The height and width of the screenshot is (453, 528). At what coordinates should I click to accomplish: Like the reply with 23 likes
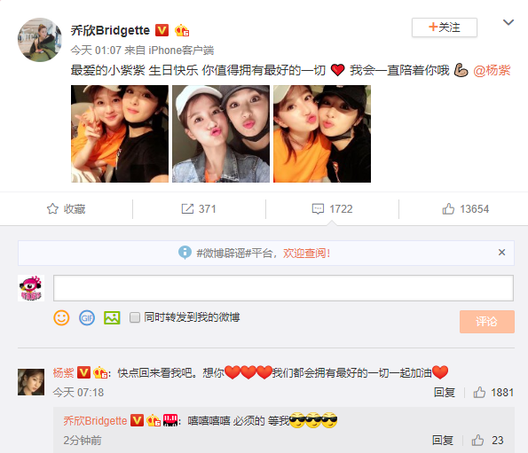pyautogui.click(x=477, y=440)
